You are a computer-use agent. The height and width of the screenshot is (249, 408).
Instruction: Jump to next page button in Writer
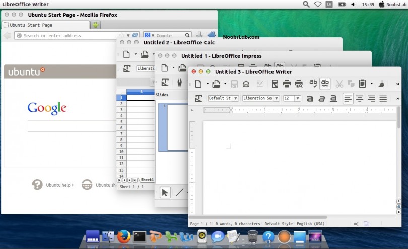398,212
